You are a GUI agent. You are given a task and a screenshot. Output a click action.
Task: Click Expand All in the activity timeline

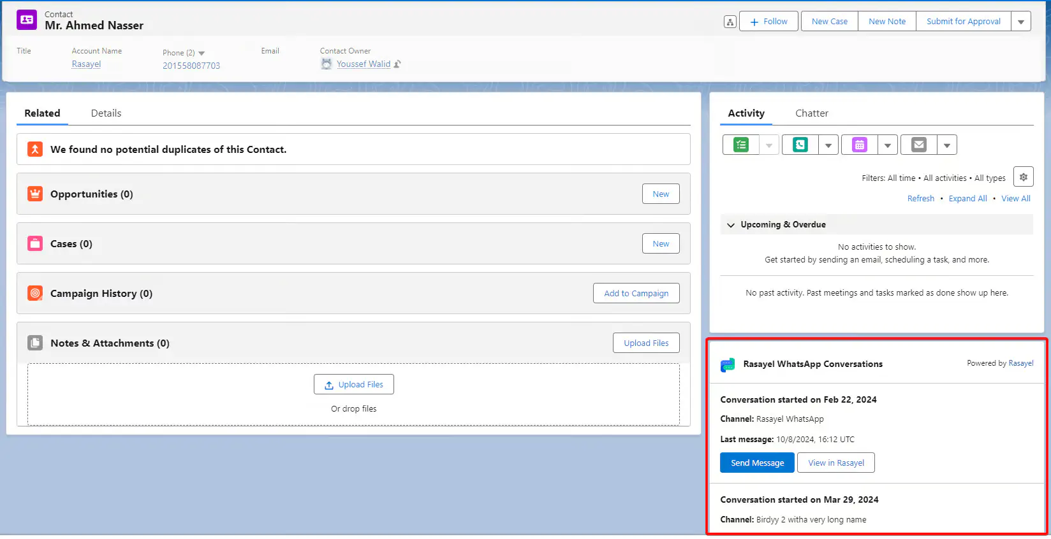pos(967,198)
